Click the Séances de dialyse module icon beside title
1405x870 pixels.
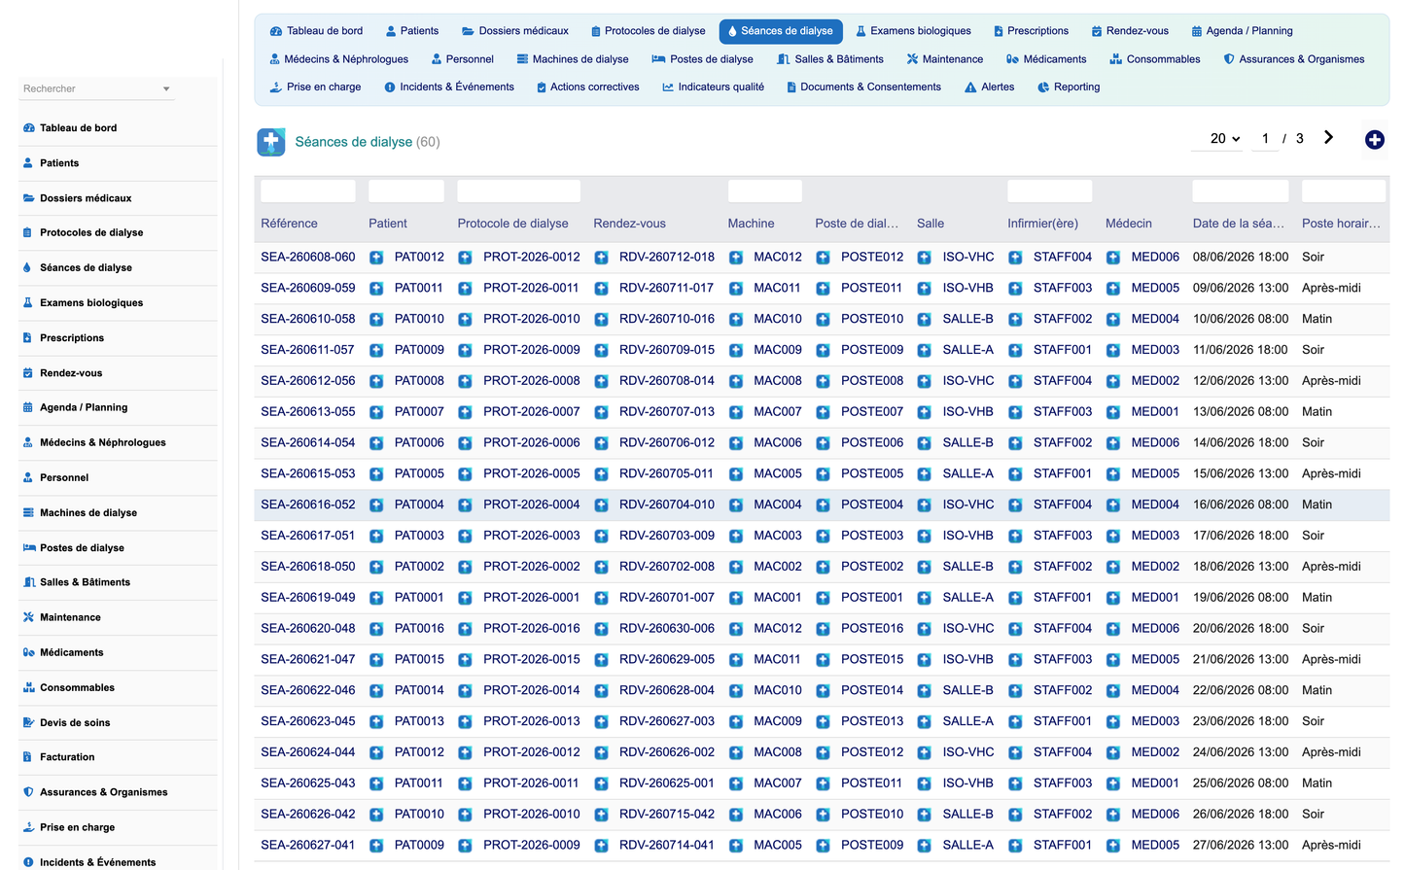pyautogui.click(x=271, y=142)
